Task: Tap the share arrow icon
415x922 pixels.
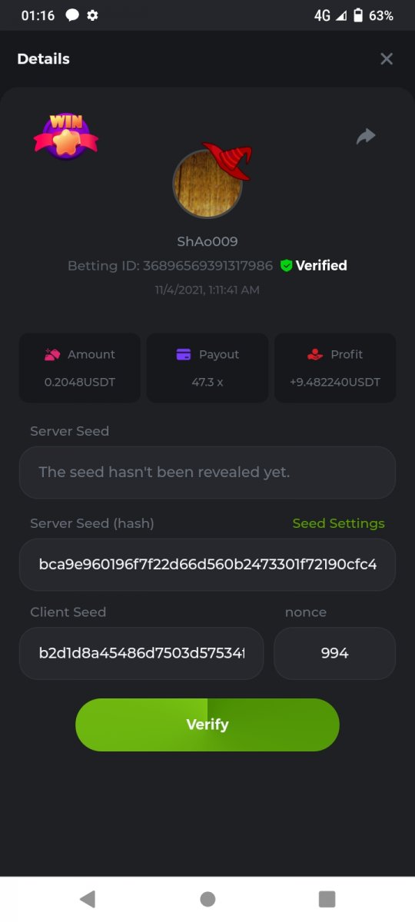Action: coord(366,137)
